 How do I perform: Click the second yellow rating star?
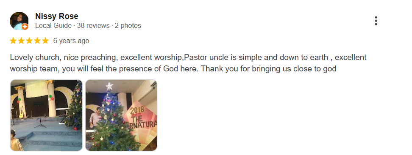pyautogui.click(x=21, y=41)
